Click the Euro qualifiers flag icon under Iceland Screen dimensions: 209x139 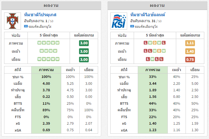tap(132, 26)
